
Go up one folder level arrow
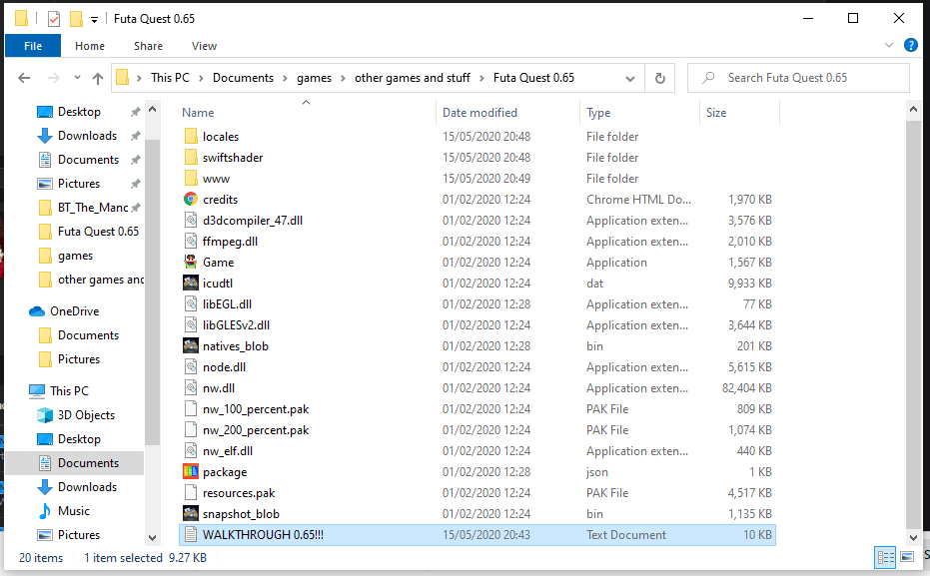coord(98,78)
